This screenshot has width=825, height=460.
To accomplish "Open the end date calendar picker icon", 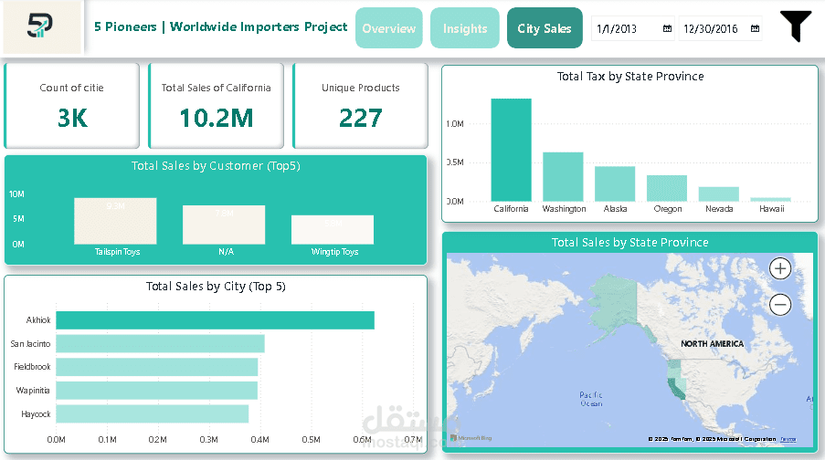I will pyautogui.click(x=755, y=28).
